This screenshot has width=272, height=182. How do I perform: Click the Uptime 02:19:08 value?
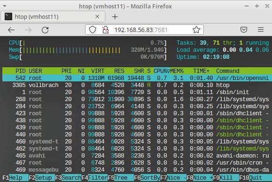(216, 57)
